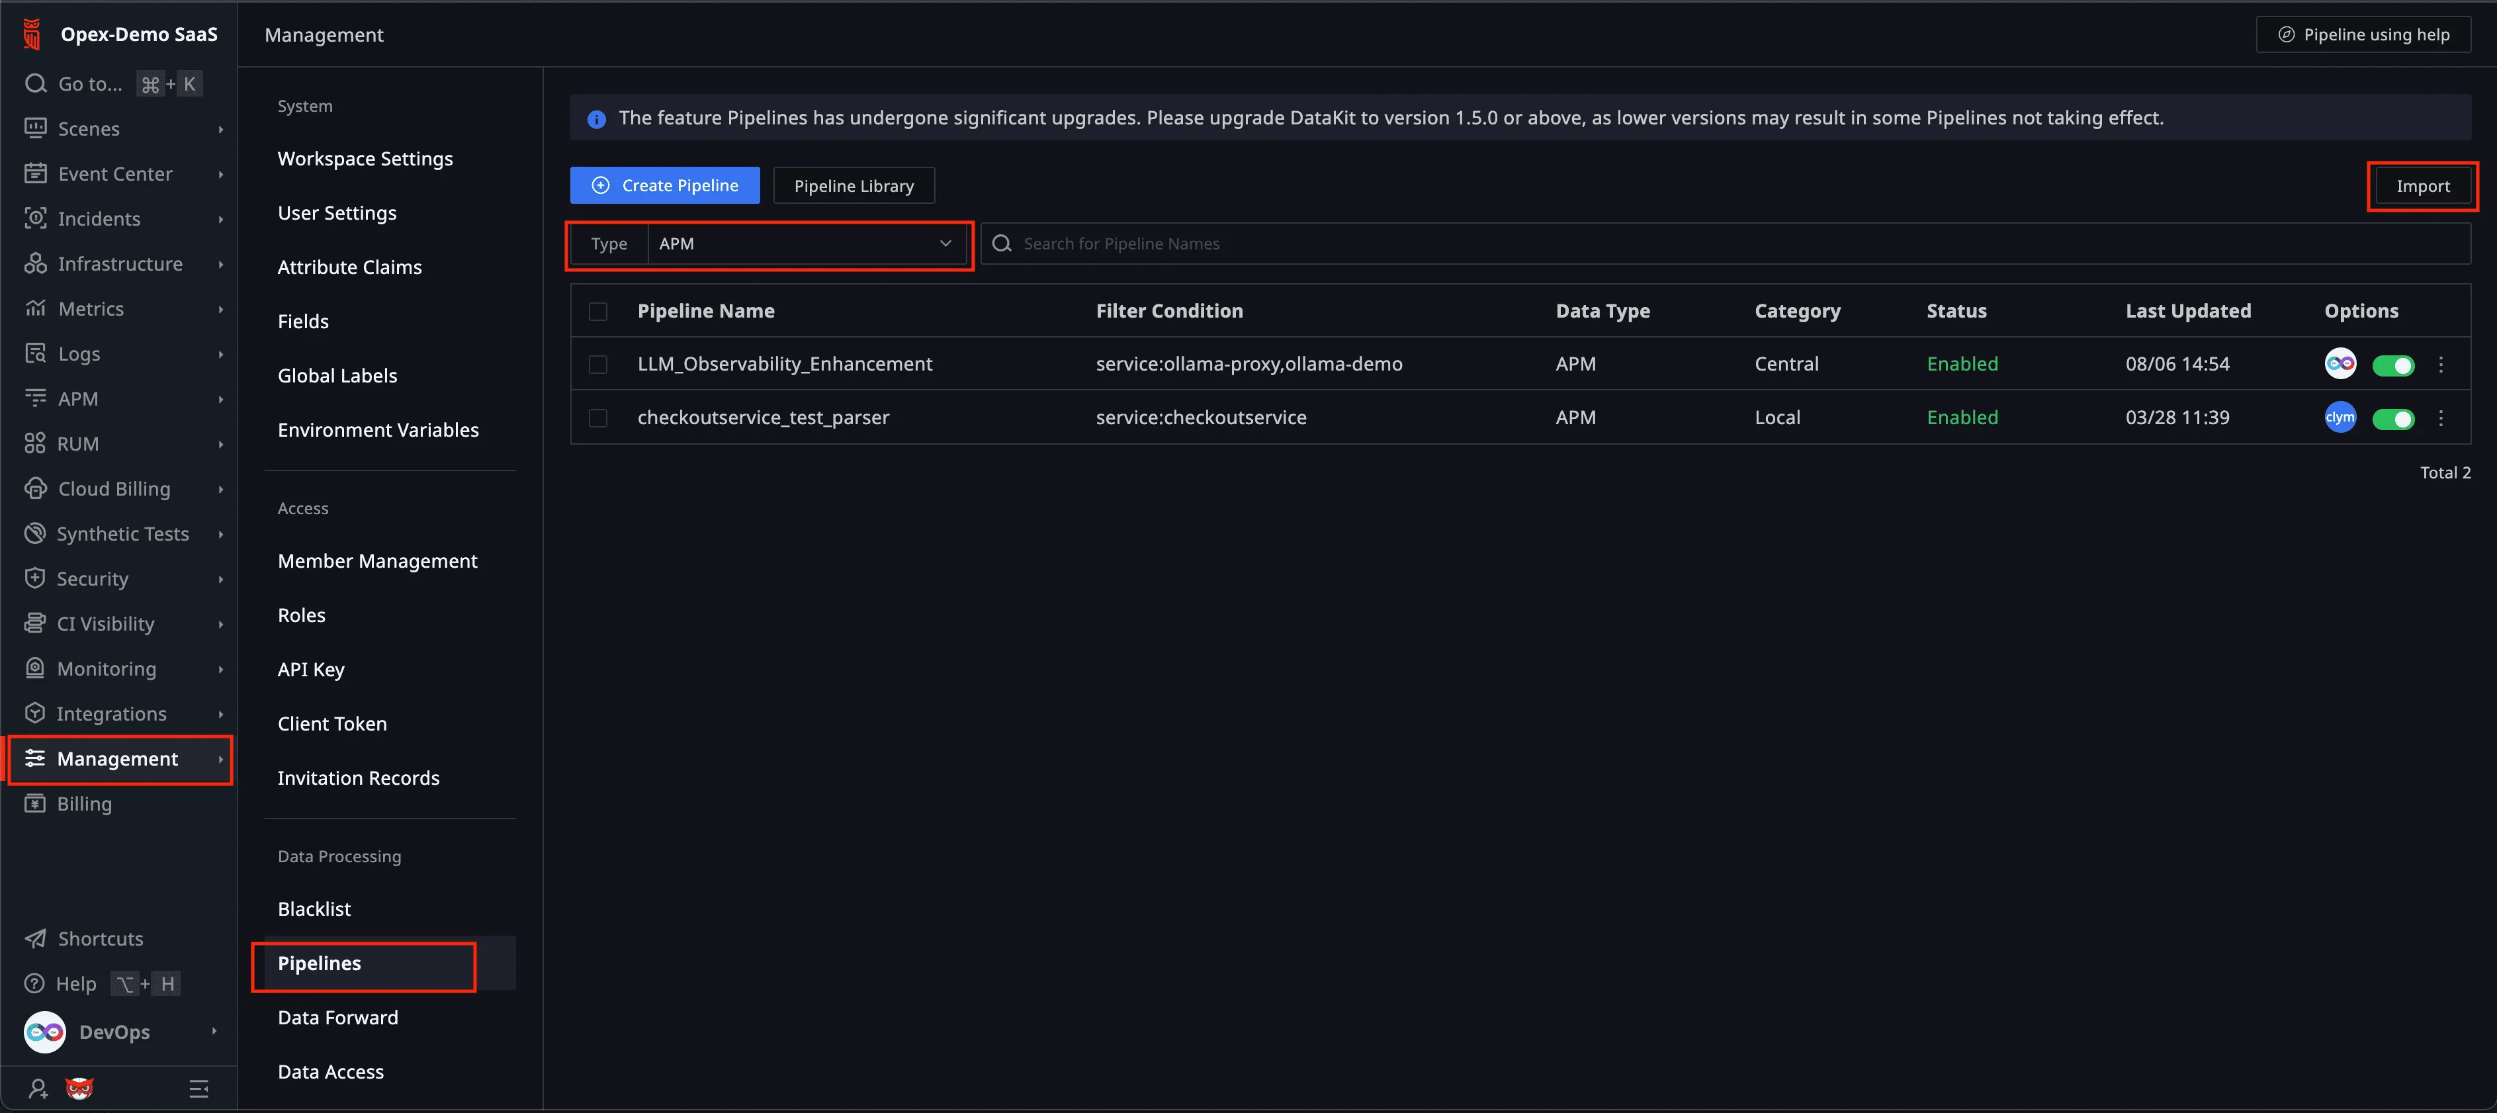
Task: Click the APM sidebar icon
Action: click(x=35, y=398)
